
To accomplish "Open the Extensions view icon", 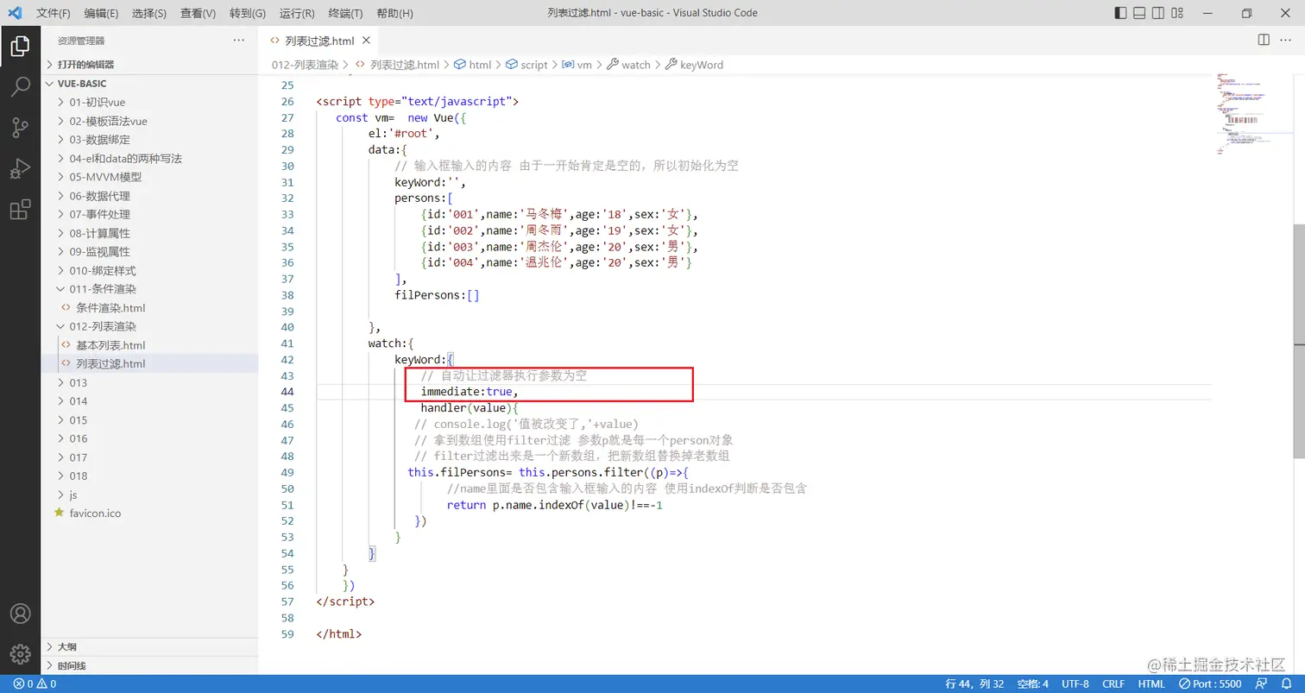I will coord(20,210).
